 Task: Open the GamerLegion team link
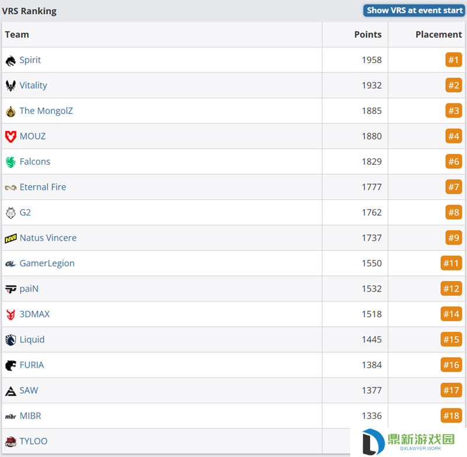point(47,263)
